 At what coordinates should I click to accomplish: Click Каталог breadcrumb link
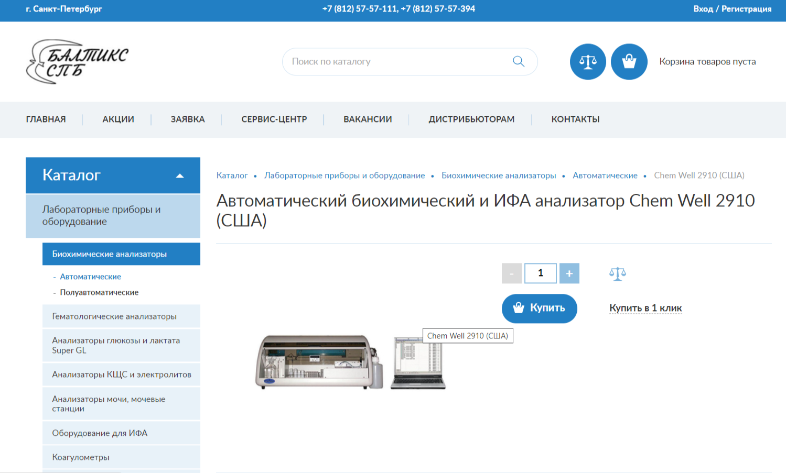(232, 175)
